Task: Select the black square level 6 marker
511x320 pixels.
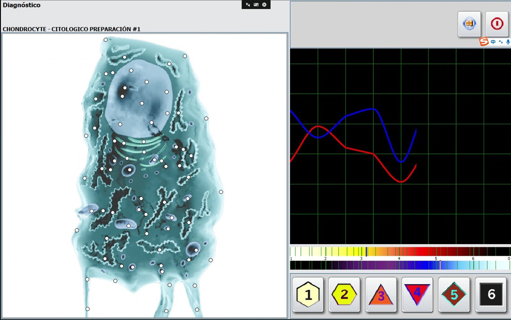Action: (x=491, y=294)
